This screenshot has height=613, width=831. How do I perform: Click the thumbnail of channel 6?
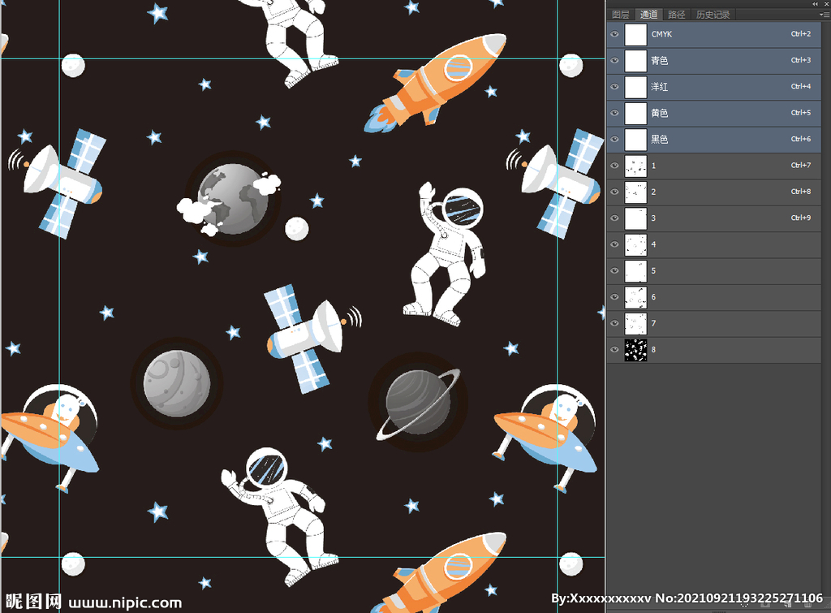635,297
